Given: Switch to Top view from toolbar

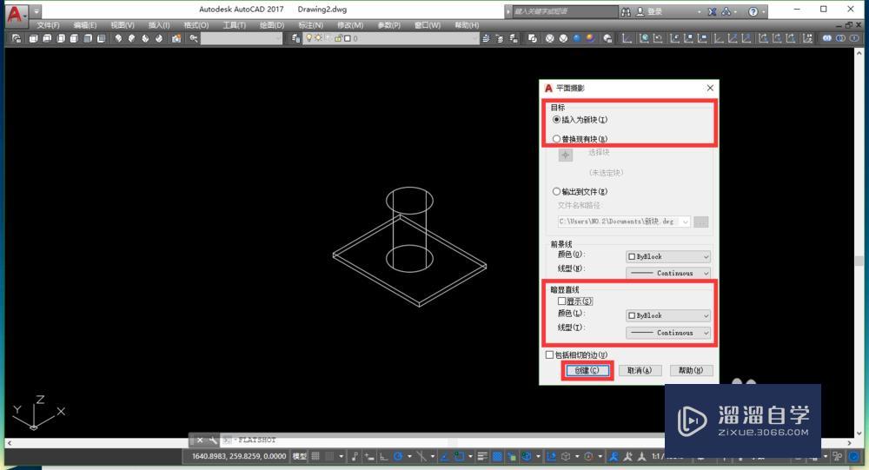Looking at the screenshot, I should (x=33, y=39).
